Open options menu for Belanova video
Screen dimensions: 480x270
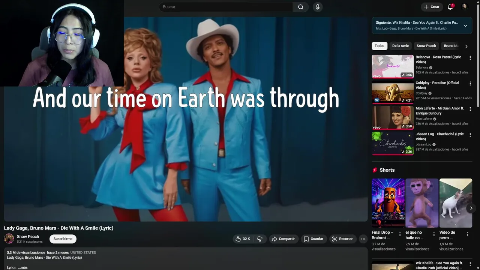470,58
